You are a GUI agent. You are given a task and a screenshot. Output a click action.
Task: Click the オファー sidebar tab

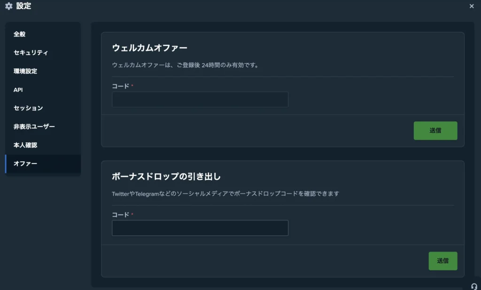[x=25, y=164]
